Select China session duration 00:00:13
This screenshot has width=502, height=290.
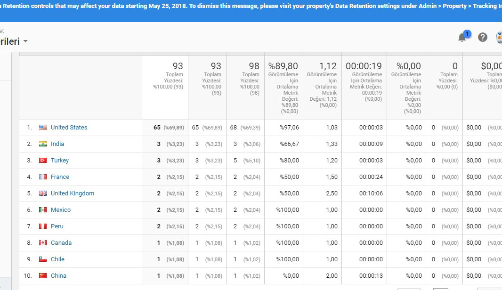pos(371,275)
